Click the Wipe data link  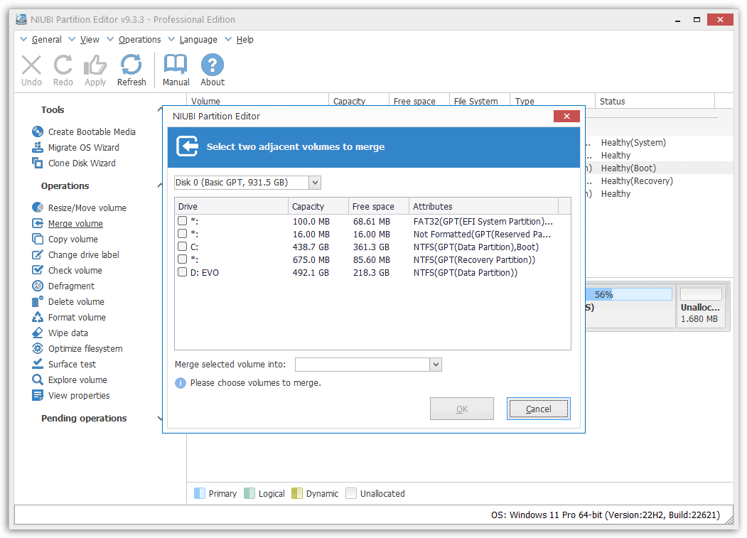68,333
